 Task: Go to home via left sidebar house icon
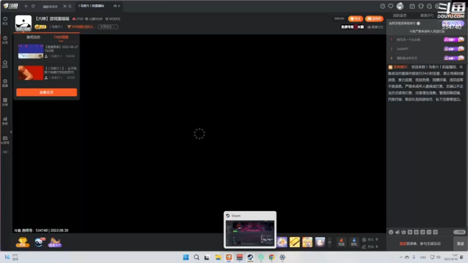point(5,64)
